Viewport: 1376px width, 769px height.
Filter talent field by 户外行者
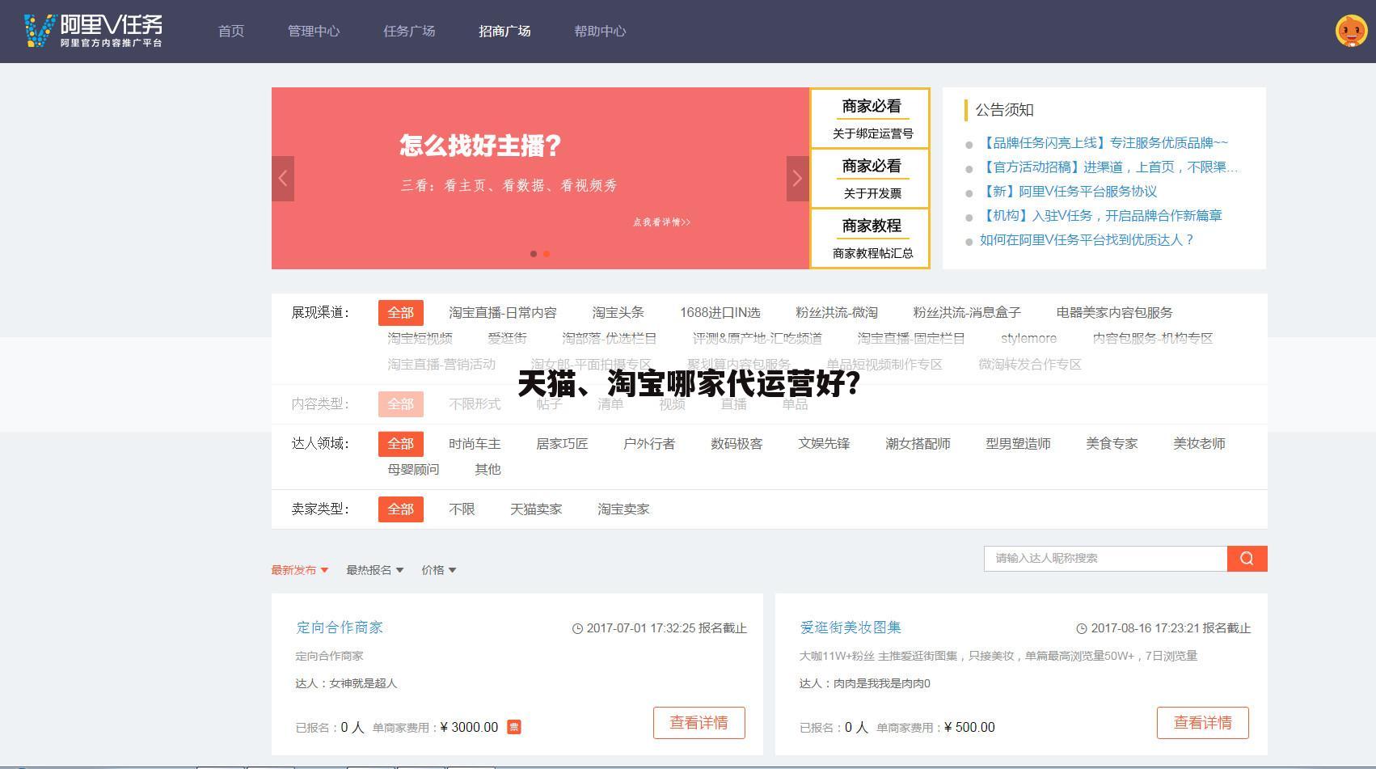point(649,444)
